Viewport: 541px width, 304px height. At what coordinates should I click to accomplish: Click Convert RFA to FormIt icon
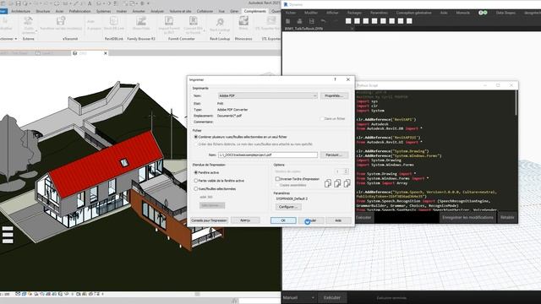click(194, 21)
